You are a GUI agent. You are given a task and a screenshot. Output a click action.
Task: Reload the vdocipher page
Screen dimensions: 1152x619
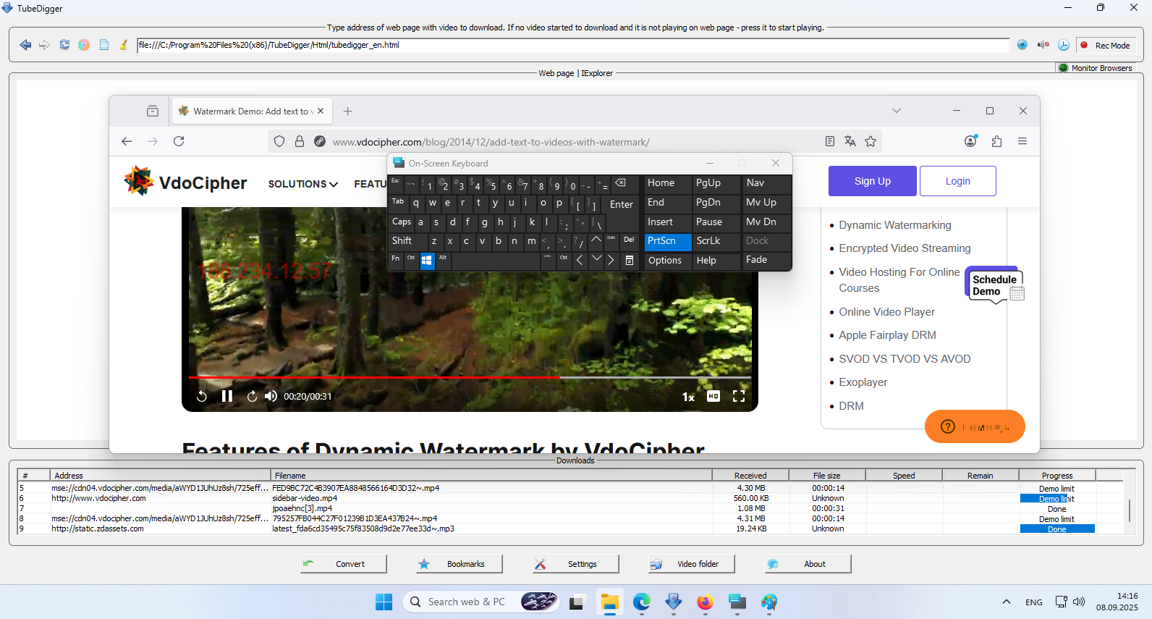point(179,141)
